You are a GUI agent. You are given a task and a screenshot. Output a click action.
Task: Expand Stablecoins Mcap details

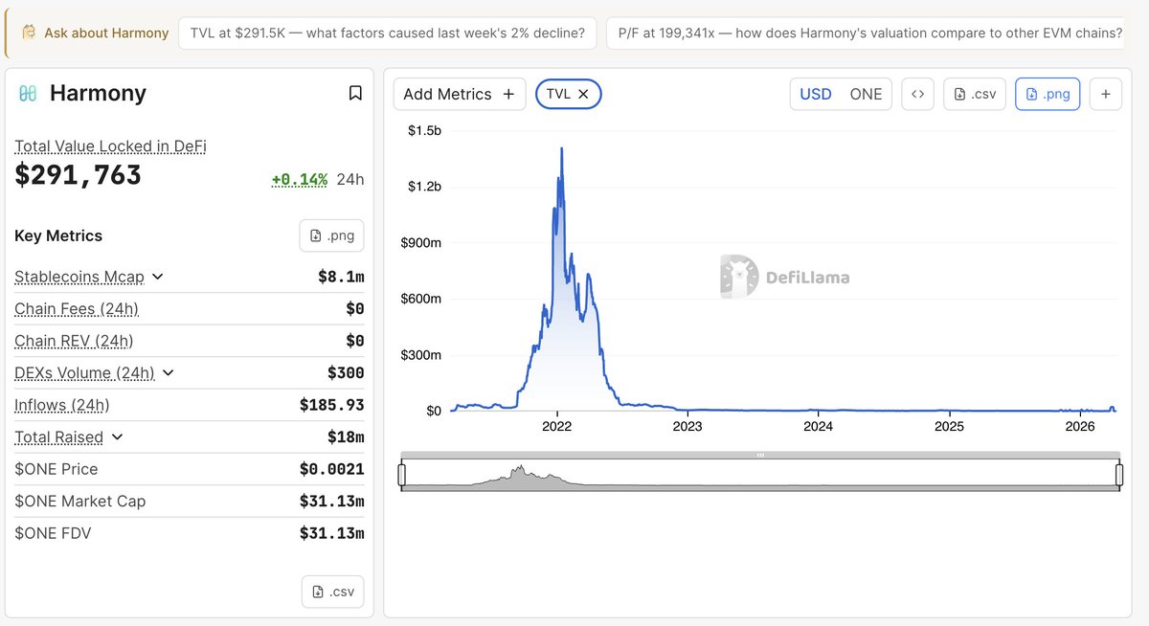click(x=158, y=277)
